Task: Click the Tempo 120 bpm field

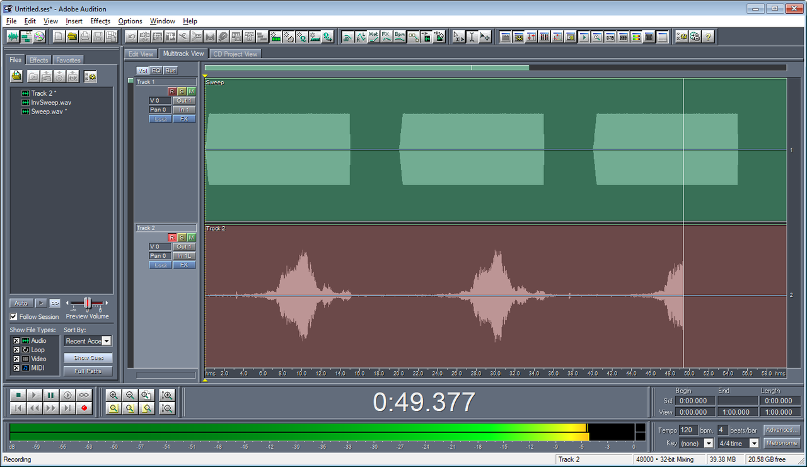Action: [688, 430]
